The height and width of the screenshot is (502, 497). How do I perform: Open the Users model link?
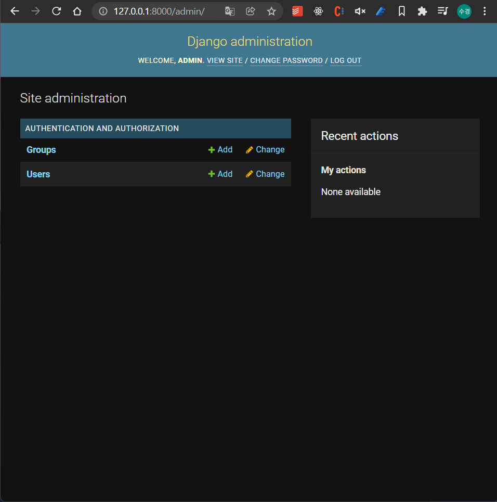pos(38,174)
